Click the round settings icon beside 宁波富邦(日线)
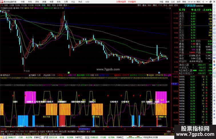The height and width of the screenshot is (139, 216). [14, 8]
